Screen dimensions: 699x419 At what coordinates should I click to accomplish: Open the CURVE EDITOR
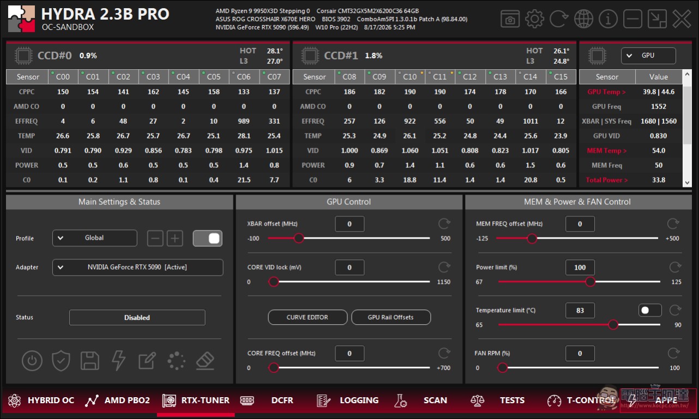point(308,317)
